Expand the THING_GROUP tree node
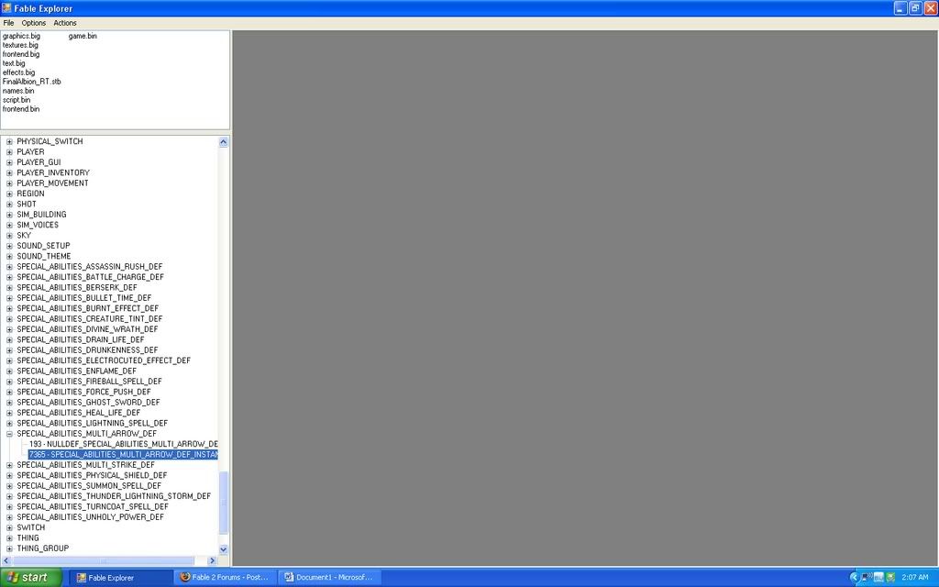Viewport: 939px width, 587px height. [x=9, y=548]
